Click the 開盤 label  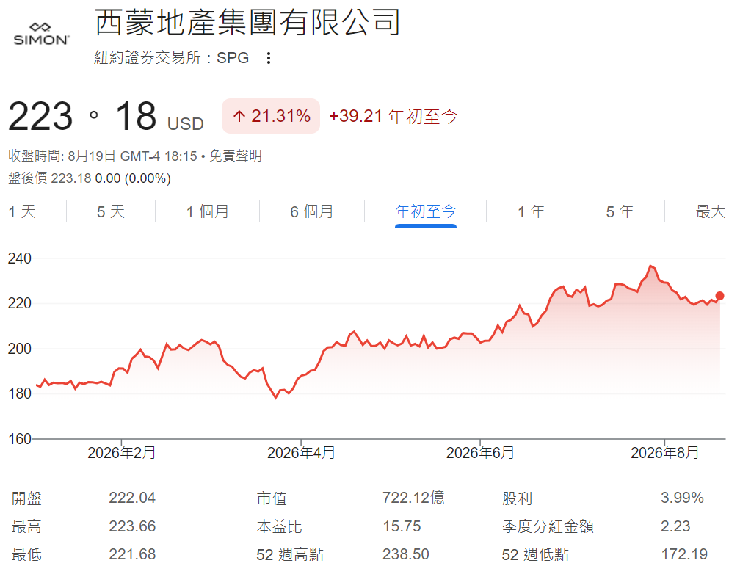pyautogui.click(x=26, y=498)
